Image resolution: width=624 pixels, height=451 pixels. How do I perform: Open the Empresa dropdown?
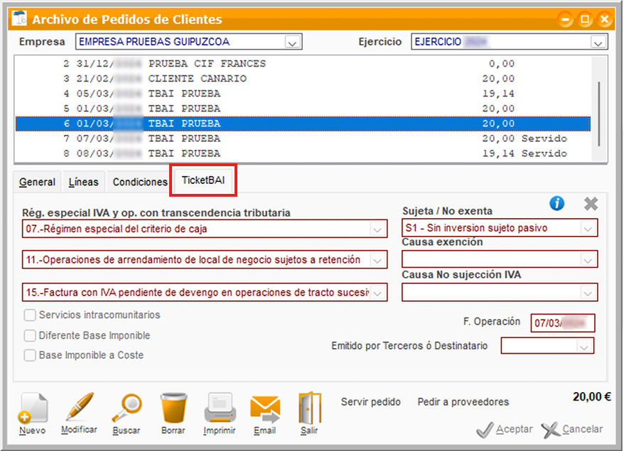(x=293, y=42)
